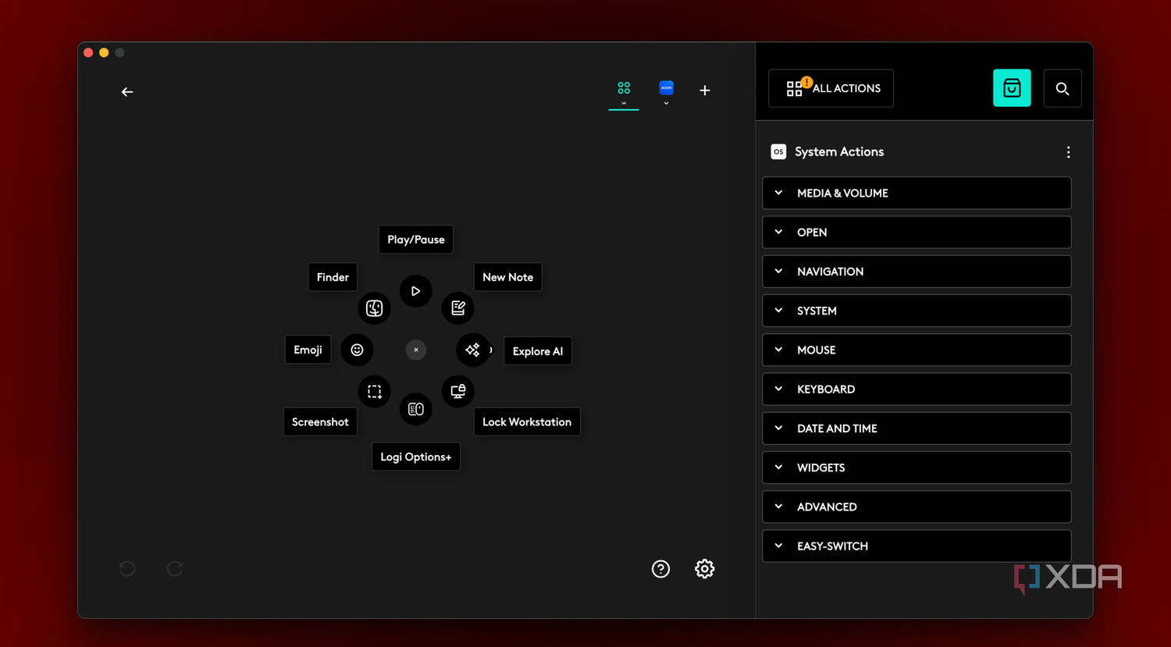Open the marketplace shopping bag button

(x=1012, y=88)
